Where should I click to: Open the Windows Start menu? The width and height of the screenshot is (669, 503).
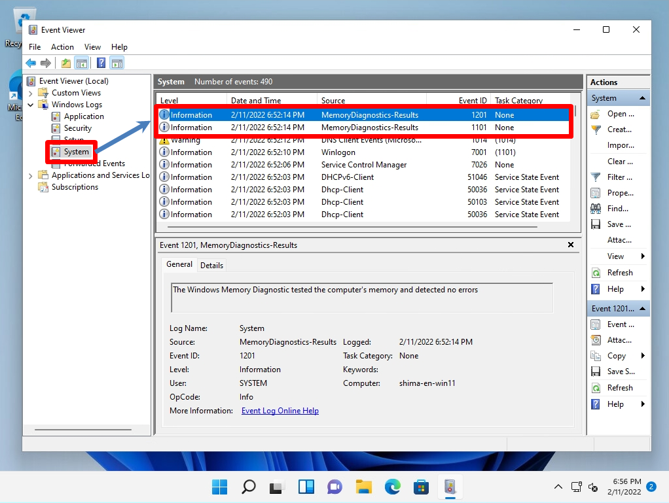(x=219, y=487)
